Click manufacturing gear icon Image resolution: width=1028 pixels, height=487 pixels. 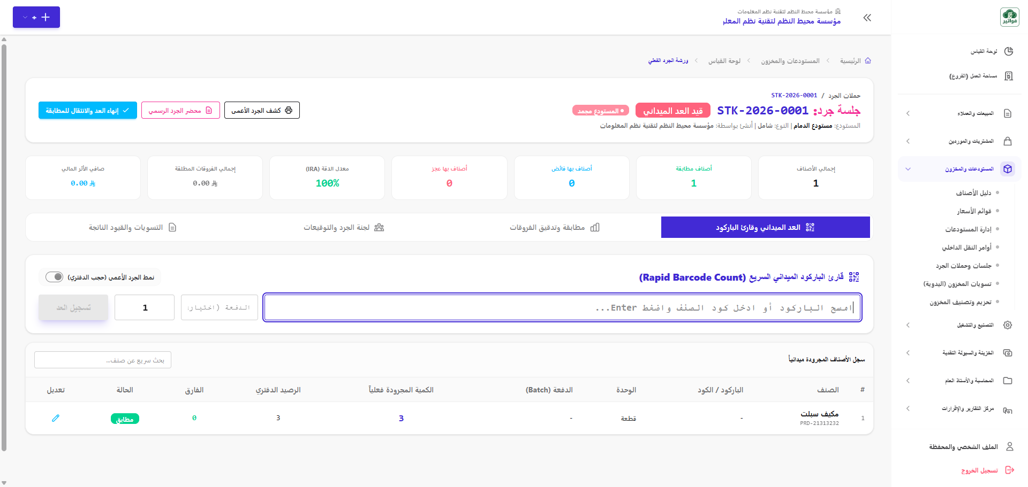tap(1008, 325)
